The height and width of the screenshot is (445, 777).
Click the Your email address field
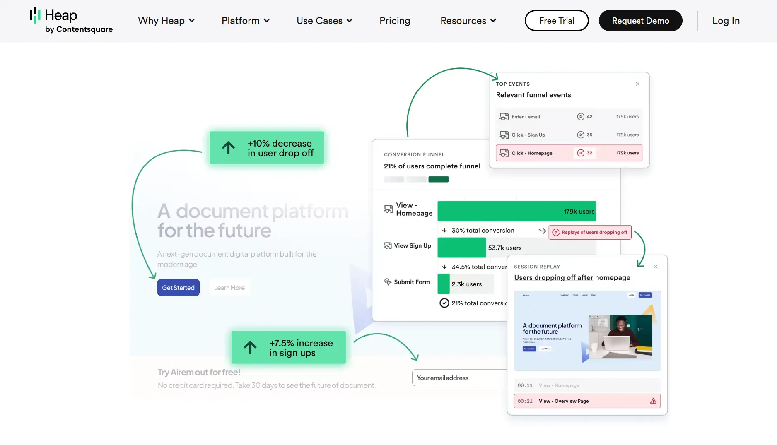coord(460,378)
